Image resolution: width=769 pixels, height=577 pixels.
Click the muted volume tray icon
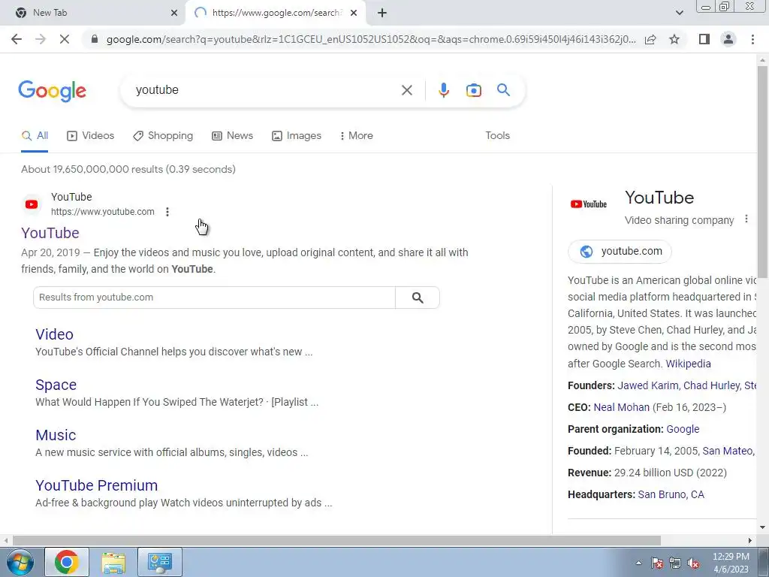pyautogui.click(x=693, y=563)
